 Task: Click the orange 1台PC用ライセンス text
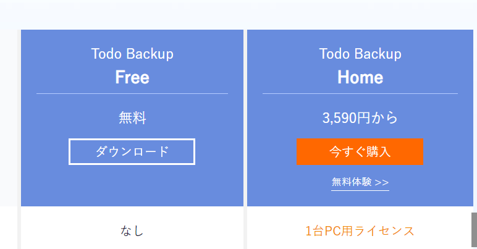click(360, 231)
